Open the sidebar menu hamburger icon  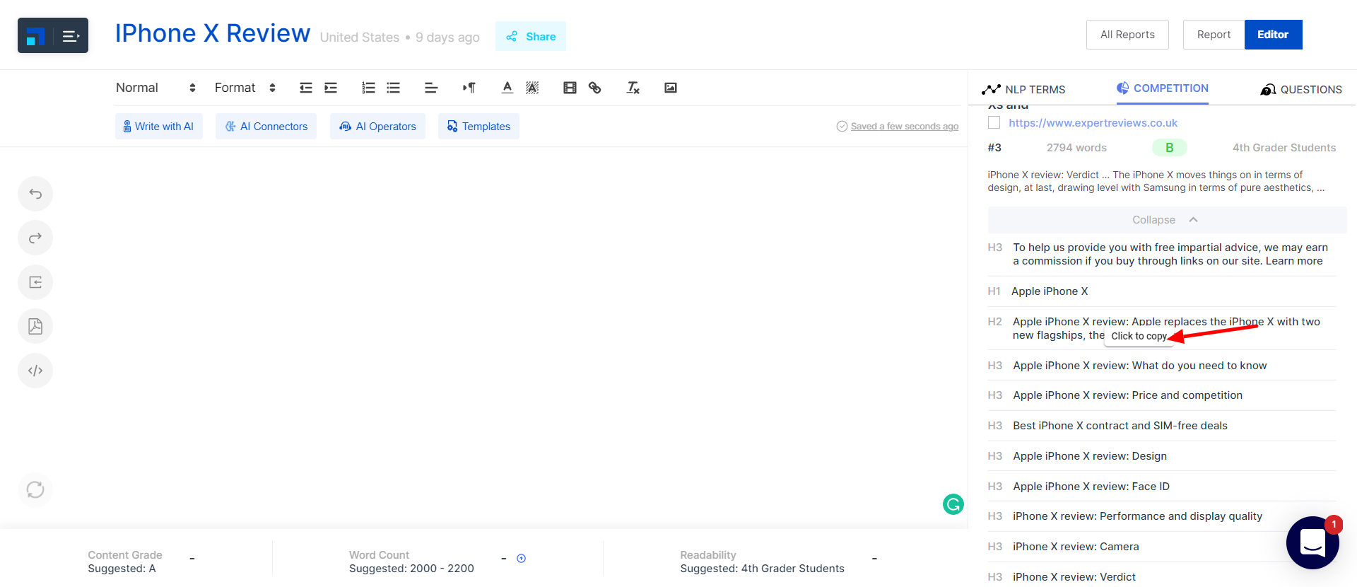71,36
